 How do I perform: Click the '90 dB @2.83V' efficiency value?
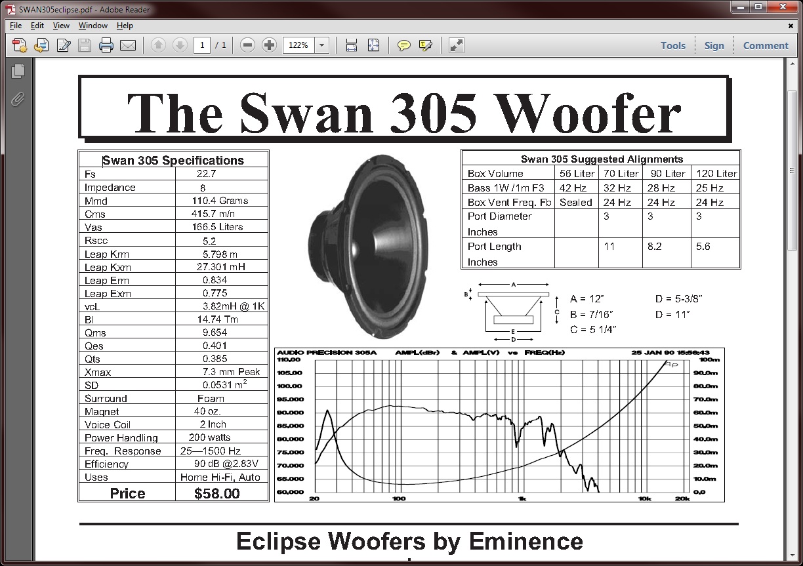coord(226,464)
